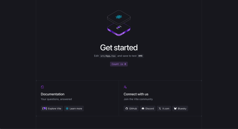This screenshot has width=238, height=129.
Task: Click the Documentation section icon
Action: pos(42,87)
